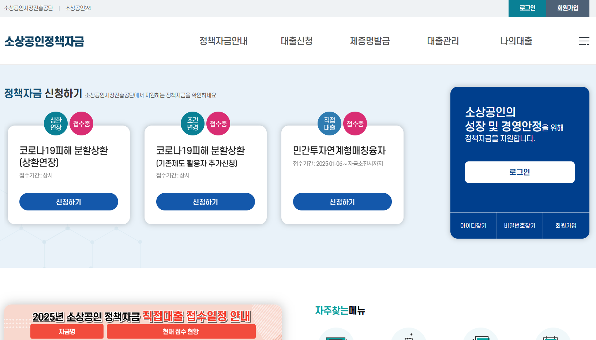Open the 제증명발급 menu
This screenshot has width=596, height=340.
[370, 41]
